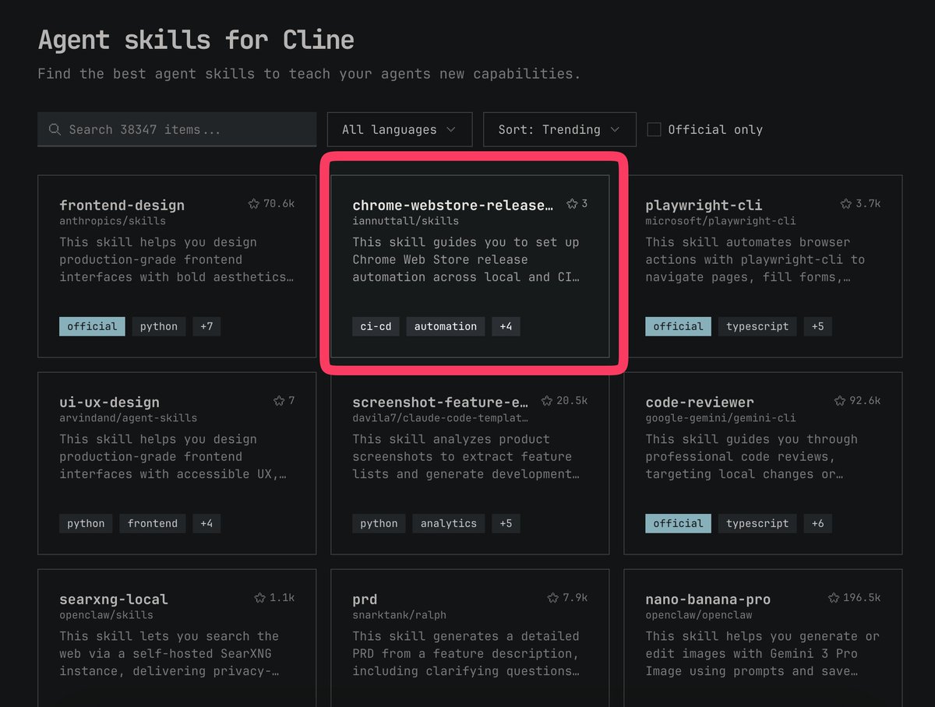Viewport: 935px width, 707px height.
Task: Click the openclaw/skills repository text
Action: [x=106, y=615]
